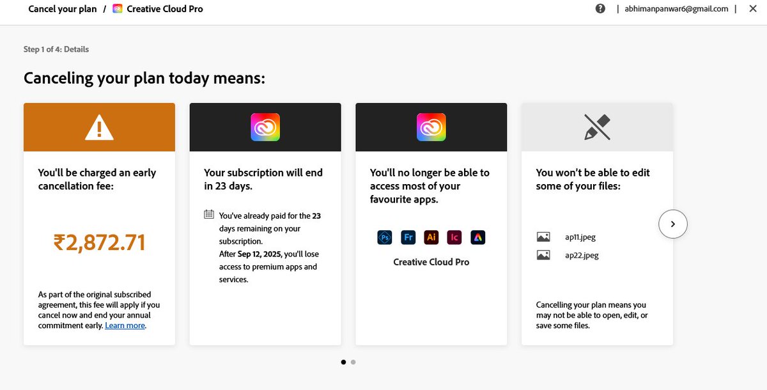Click Step 1 of 4: Details text
This screenshot has height=390, width=767.
56,49
